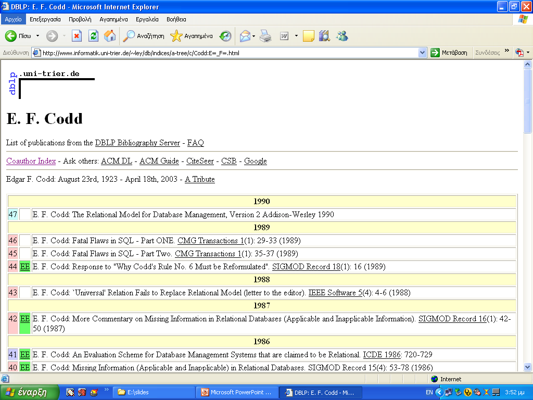Launch Messenger people icon
533x400 pixels.
[x=342, y=36]
